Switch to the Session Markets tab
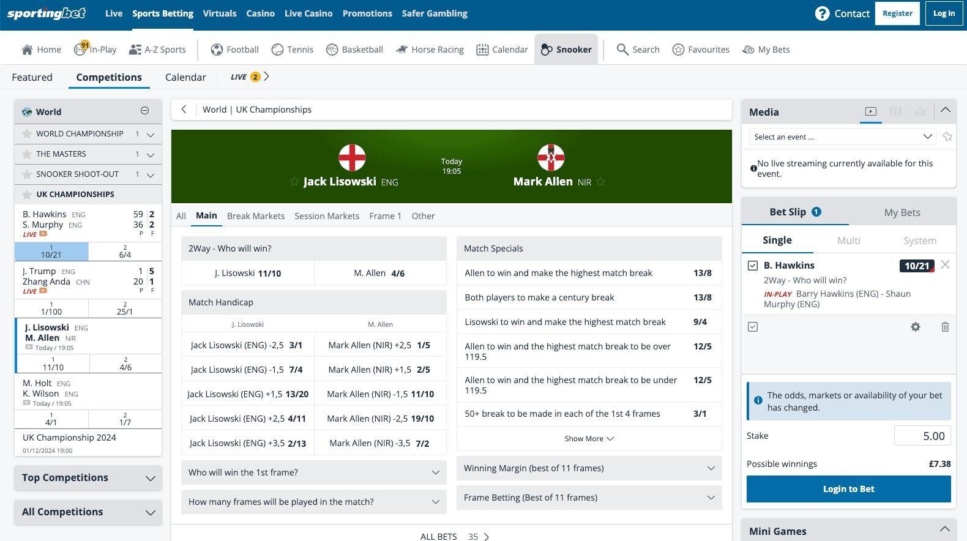 (327, 216)
